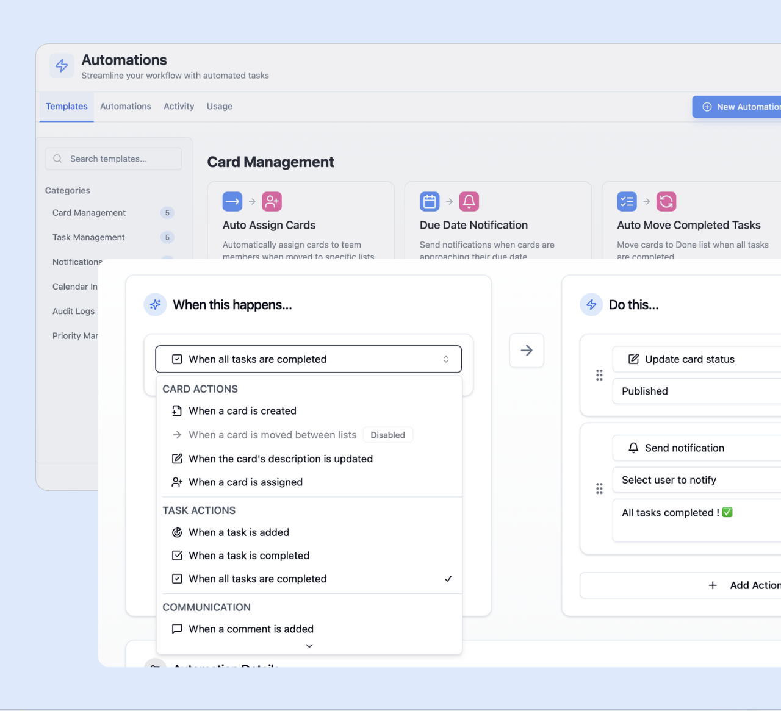The width and height of the screenshot is (781, 711).
Task: Click the bell icon in Send notification
Action: click(x=634, y=448)
